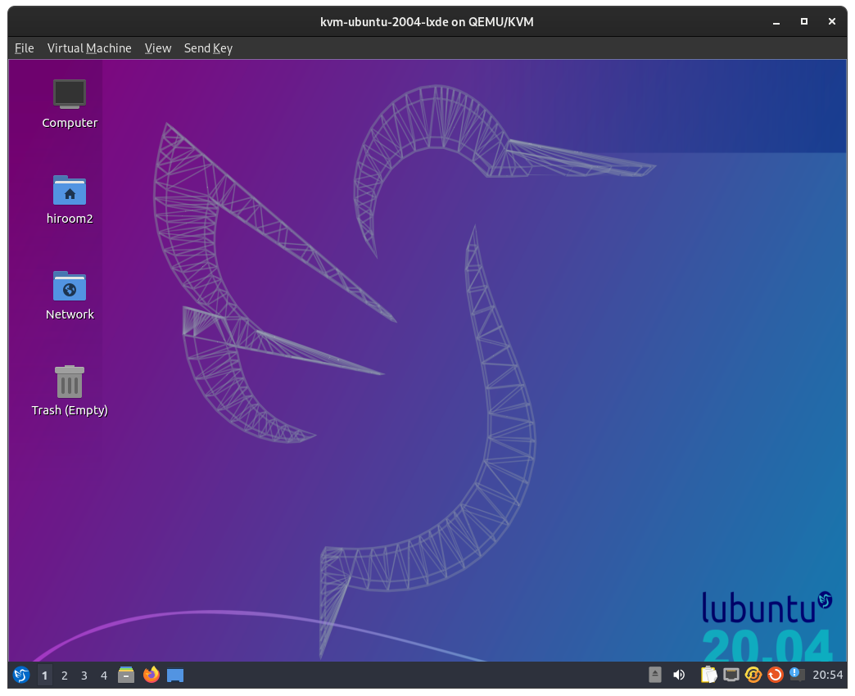Open the File menu

coord(24,48)
